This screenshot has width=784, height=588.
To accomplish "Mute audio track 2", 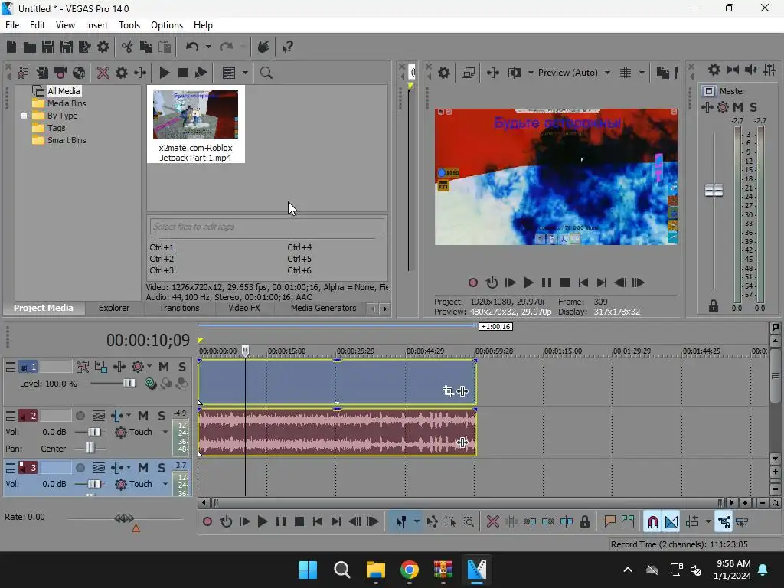I will click(x=143, y=416).
